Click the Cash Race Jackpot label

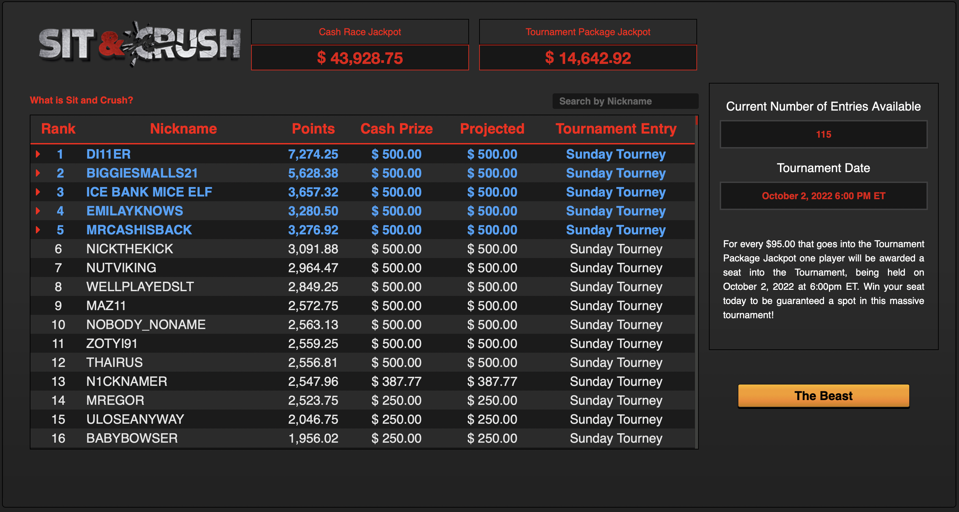tap(360, 32)
